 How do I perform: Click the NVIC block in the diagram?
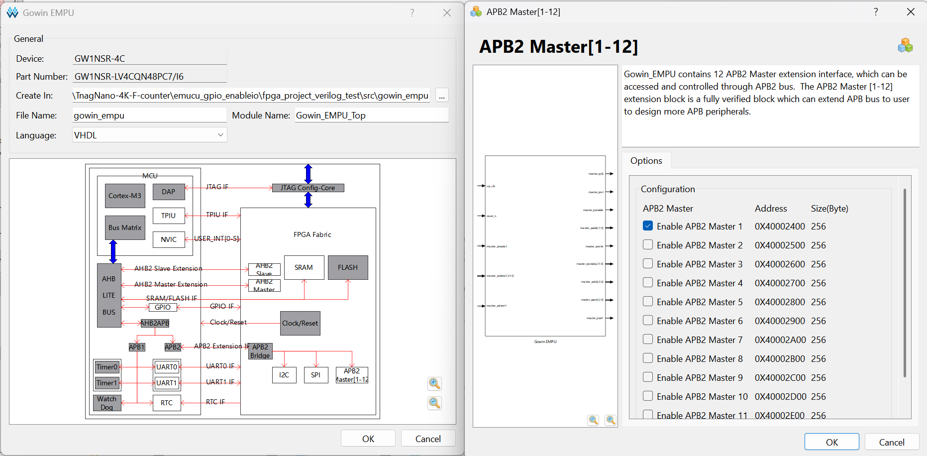tap(169, 239)
